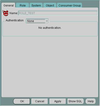
Task: Open the Authentication dropdown set to None
Action: pos(37,21)
